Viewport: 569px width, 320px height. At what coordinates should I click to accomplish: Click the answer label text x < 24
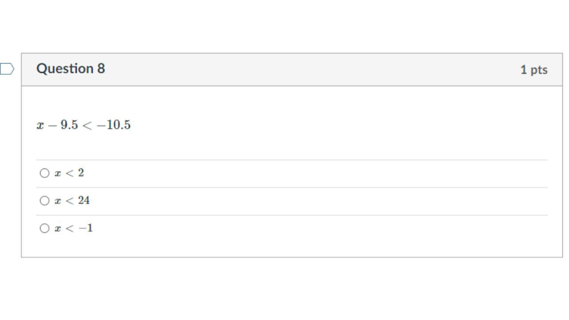pyautogui.click(x=72, y=201)
